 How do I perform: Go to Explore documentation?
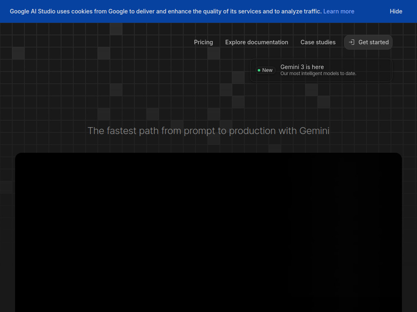point(257,42)
